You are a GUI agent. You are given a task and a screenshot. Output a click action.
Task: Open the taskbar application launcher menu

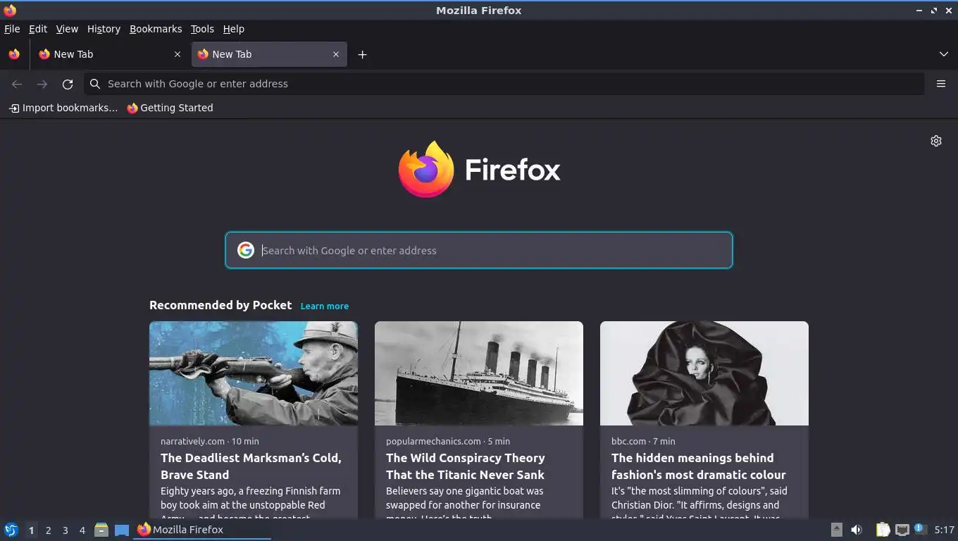click(x=11, y=530)
